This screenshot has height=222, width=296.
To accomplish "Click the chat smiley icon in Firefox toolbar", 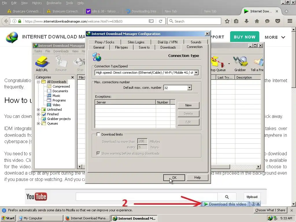I will coord(267,21).
